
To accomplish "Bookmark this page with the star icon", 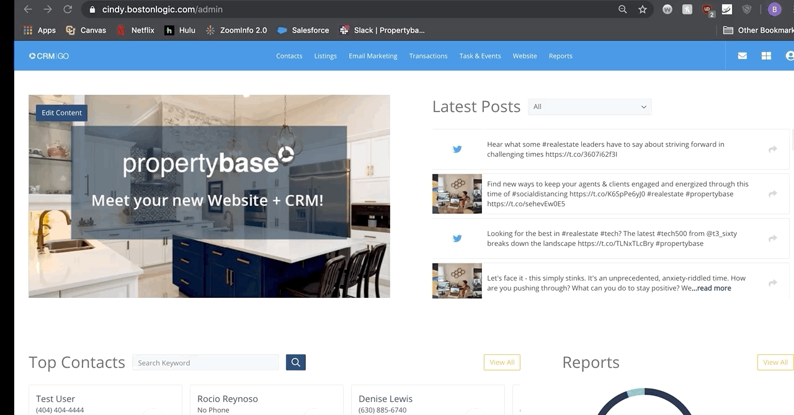I will 643,9.
